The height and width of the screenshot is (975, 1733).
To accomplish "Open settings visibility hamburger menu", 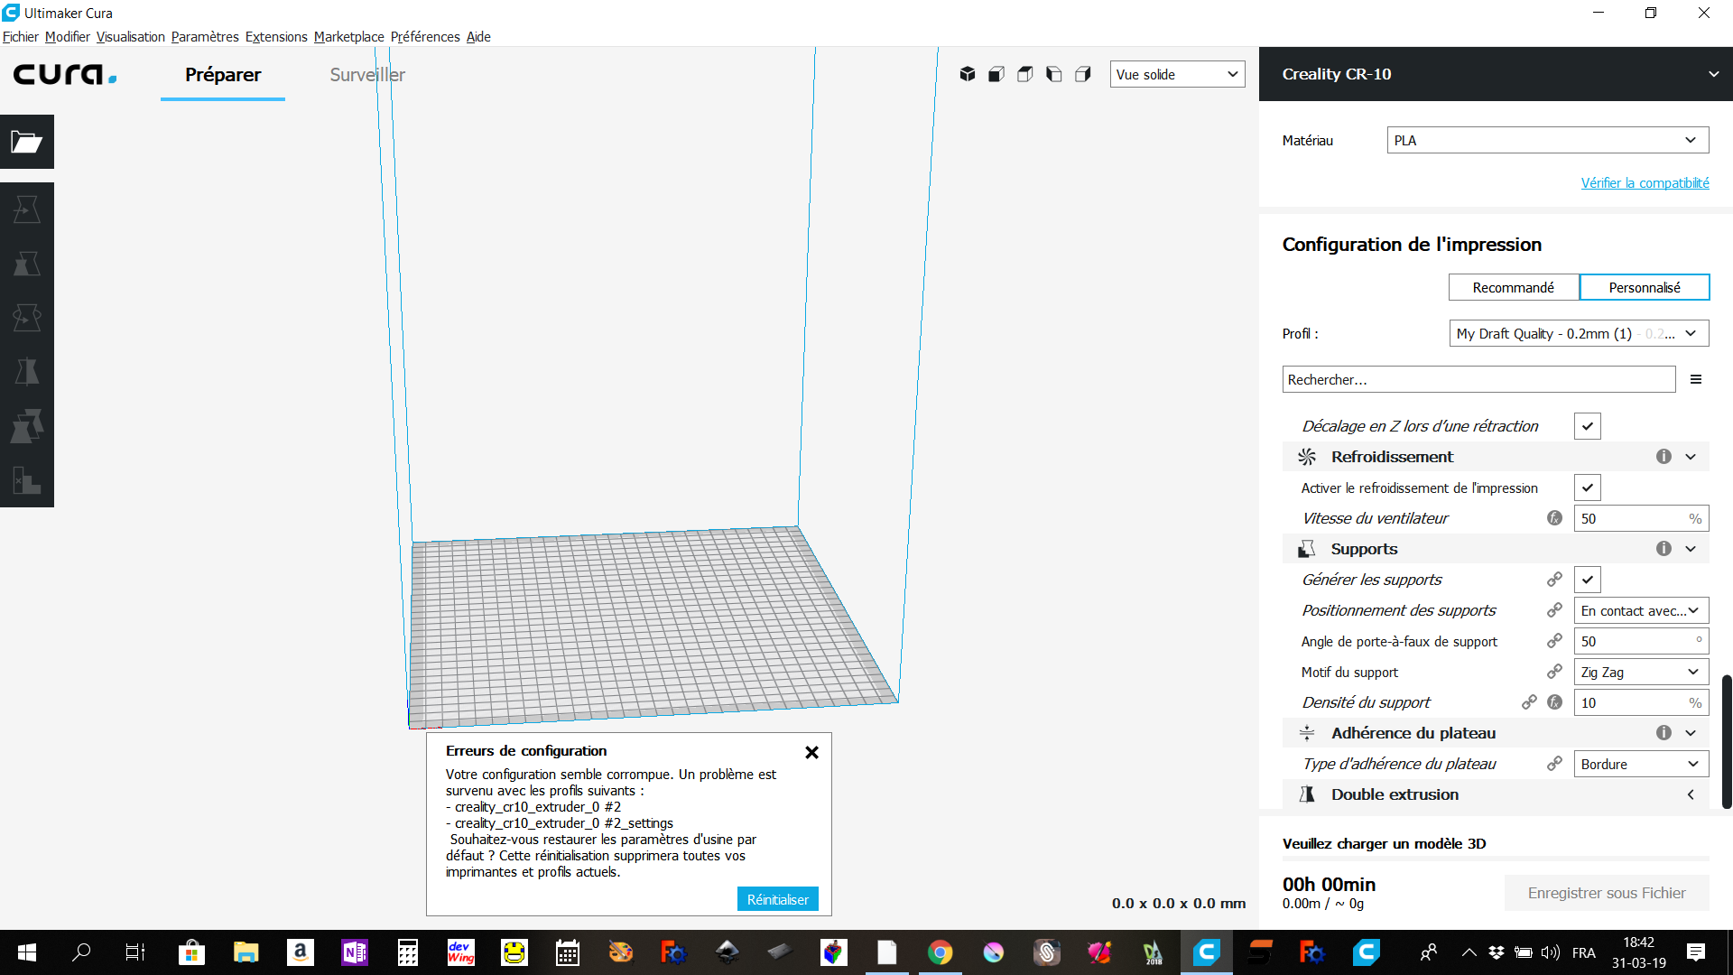I will [1696, 379].
